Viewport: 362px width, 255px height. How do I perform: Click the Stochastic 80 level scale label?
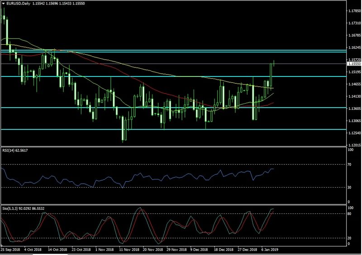point(350,213)
